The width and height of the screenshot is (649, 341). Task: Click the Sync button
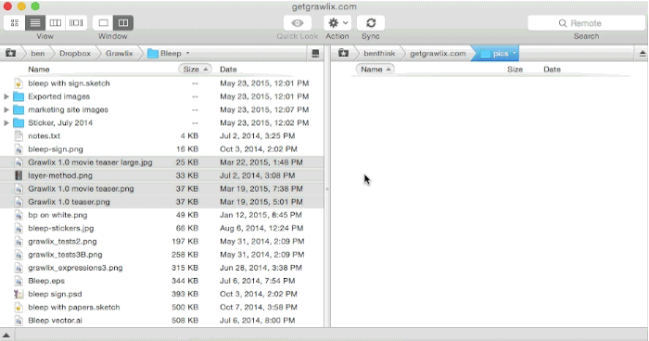(371, 23)
